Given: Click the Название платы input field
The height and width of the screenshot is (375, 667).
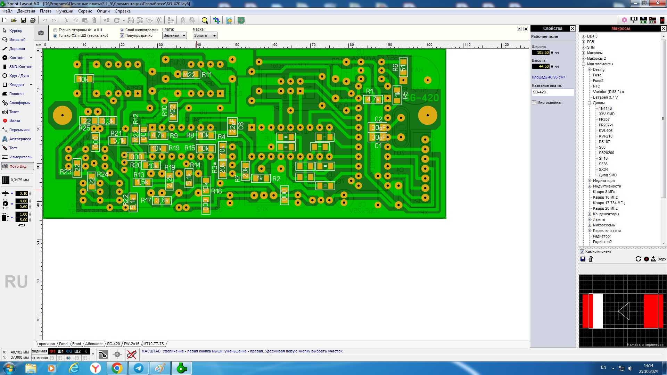Looking at the screenshot, I should [552, 92].
